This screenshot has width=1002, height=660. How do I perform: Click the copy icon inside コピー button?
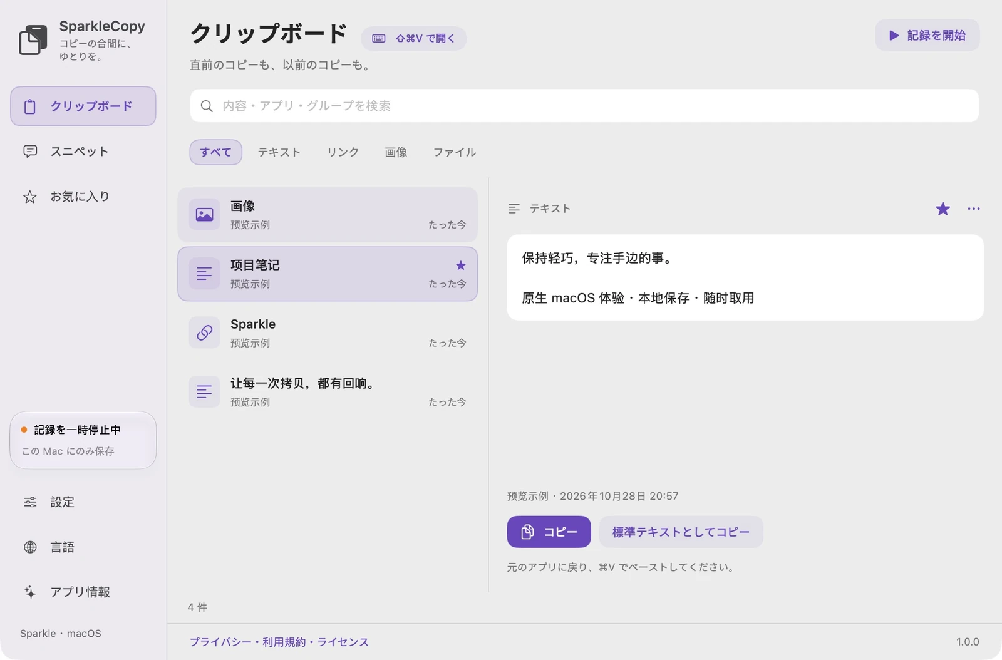(x=527, y=532)
